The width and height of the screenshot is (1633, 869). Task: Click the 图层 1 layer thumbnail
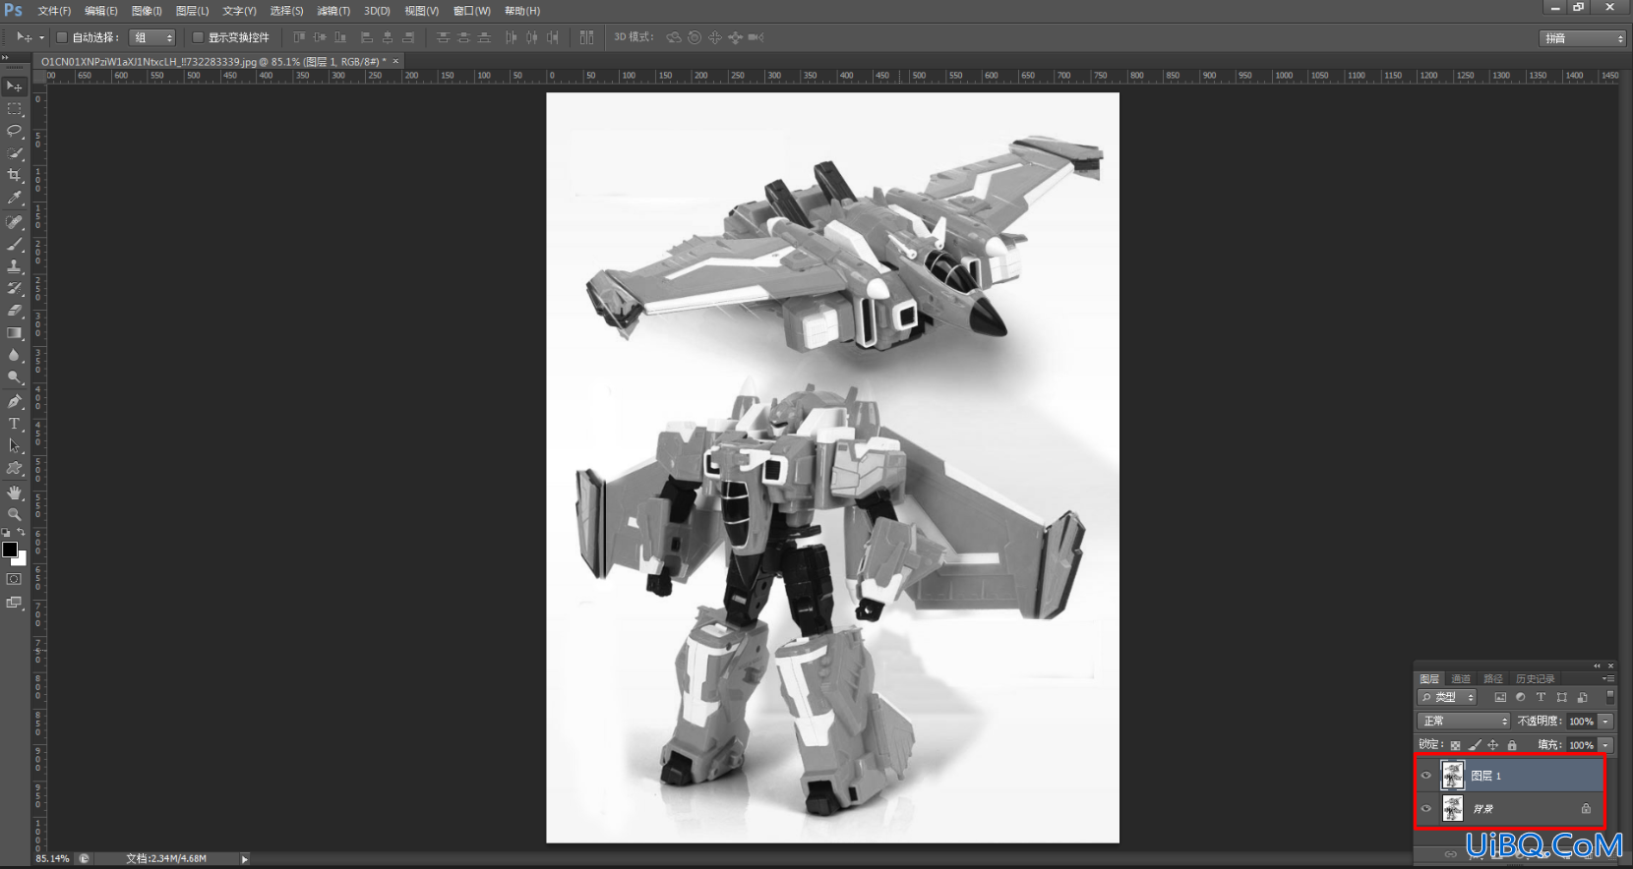point(1453,776)
